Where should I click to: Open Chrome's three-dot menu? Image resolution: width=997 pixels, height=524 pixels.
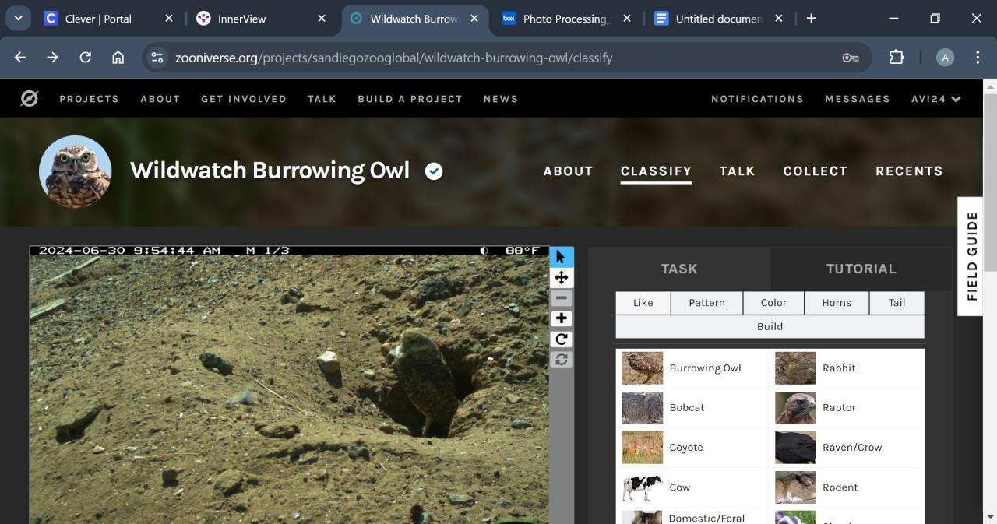[978, 58]
